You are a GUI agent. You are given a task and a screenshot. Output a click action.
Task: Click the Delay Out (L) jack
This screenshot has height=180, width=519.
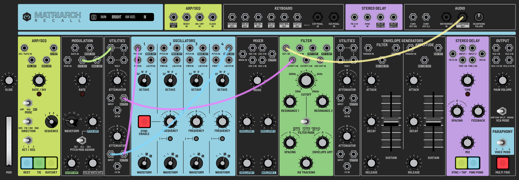(x=393, y=17)
